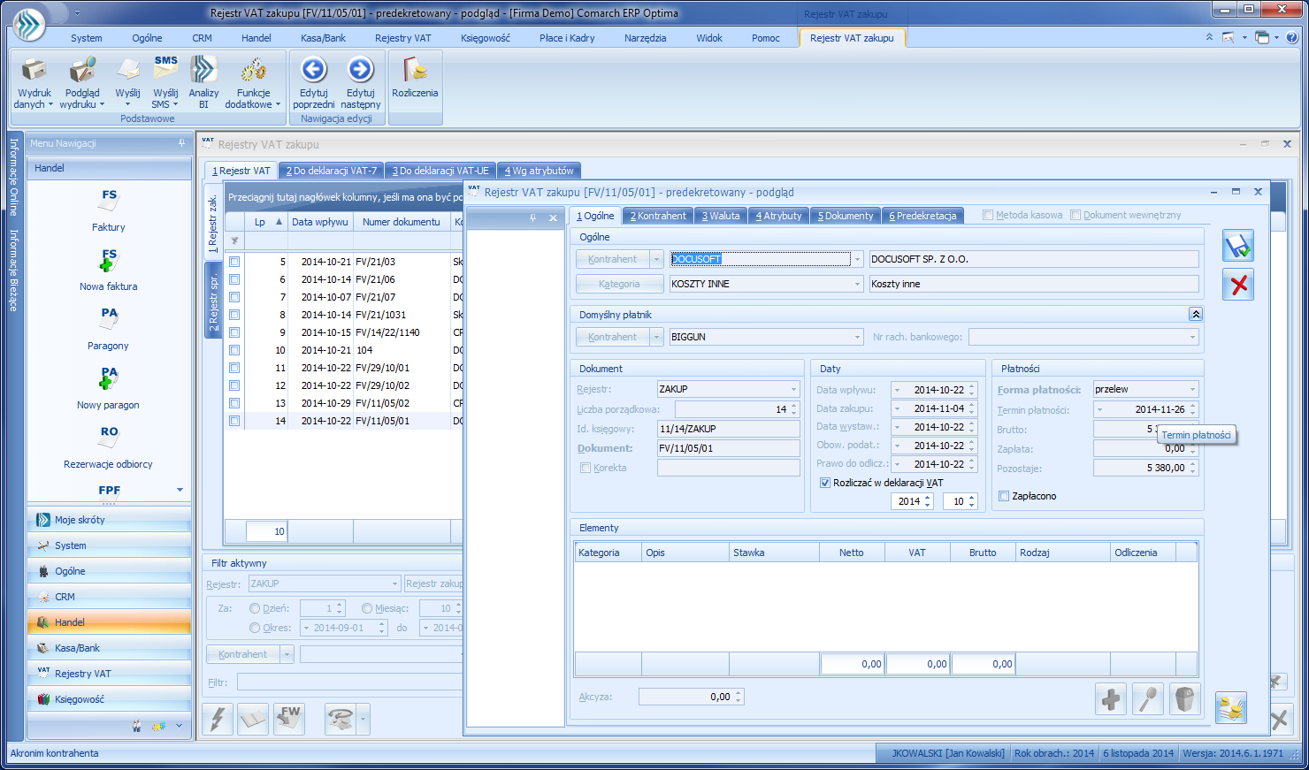Image resolution: width=1309 pixels, height=770 pixels.
Task: Open Data zakupu calendar dropdown
Action: 897,408
